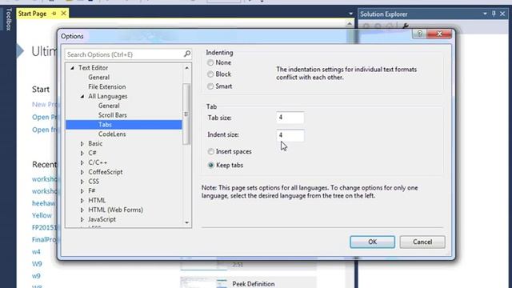The height and width of the screenshot is (288, 512).
Task: Select CodeLens in the tree
Action: click(x=112, y=134)
